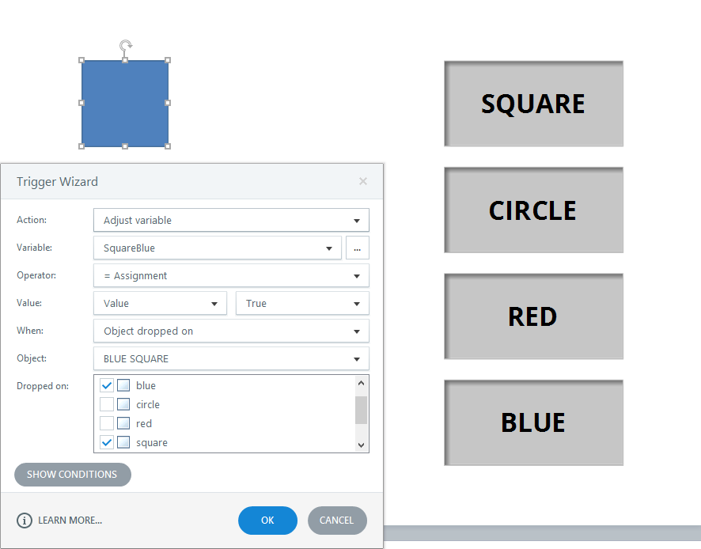Open the Operator Assignment dropdown
Viewport: 701px width, 549px height.
pos(231,276)
